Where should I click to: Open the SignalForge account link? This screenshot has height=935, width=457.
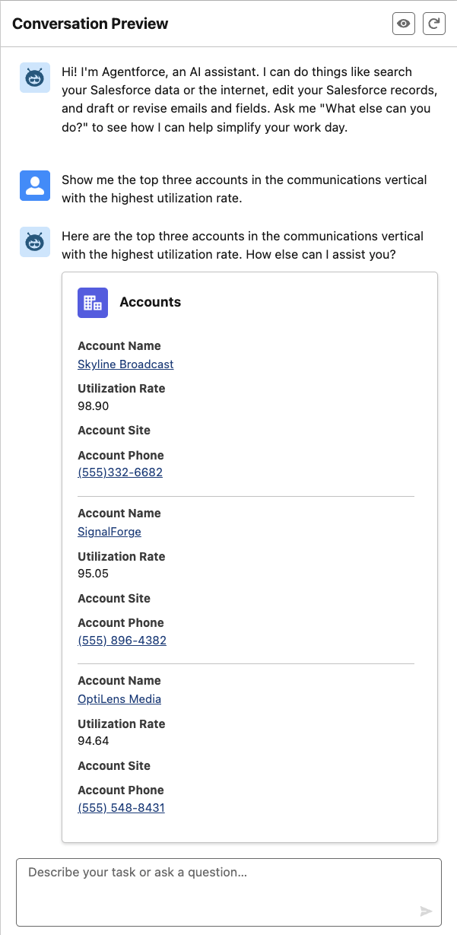click(109, 532)
